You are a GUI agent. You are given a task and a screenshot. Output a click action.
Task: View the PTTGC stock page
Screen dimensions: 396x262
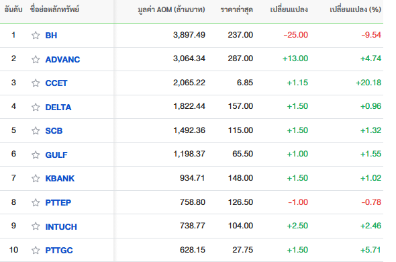[59, 251]
